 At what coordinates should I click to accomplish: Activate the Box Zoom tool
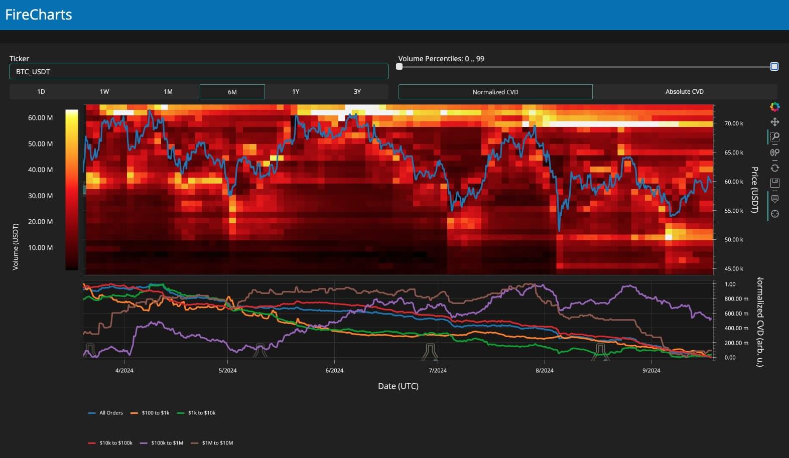coord(775,137)
